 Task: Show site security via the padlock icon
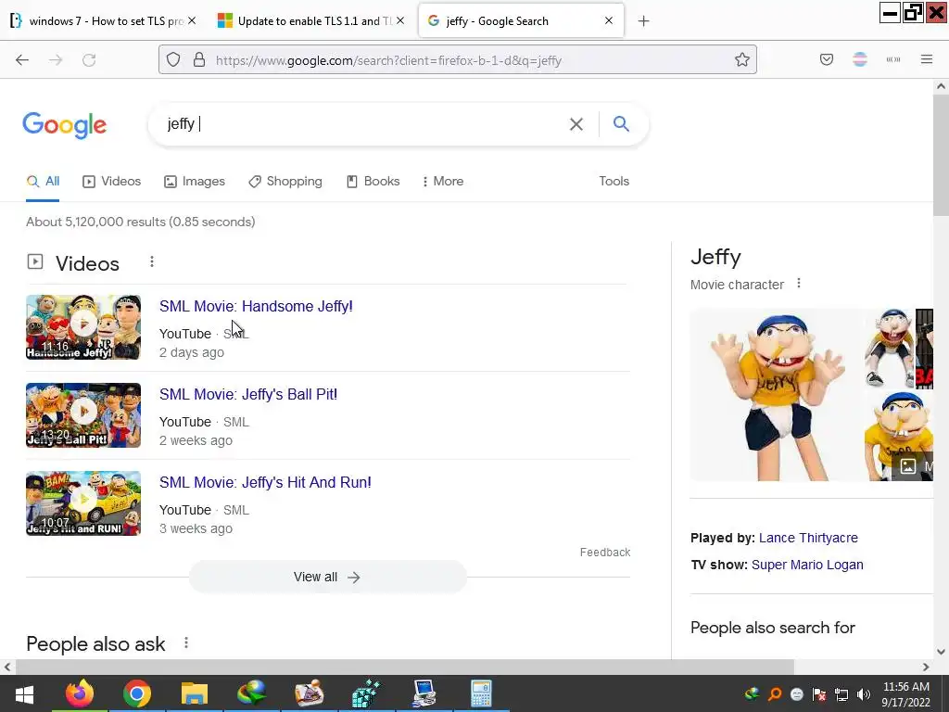[199, 60]
